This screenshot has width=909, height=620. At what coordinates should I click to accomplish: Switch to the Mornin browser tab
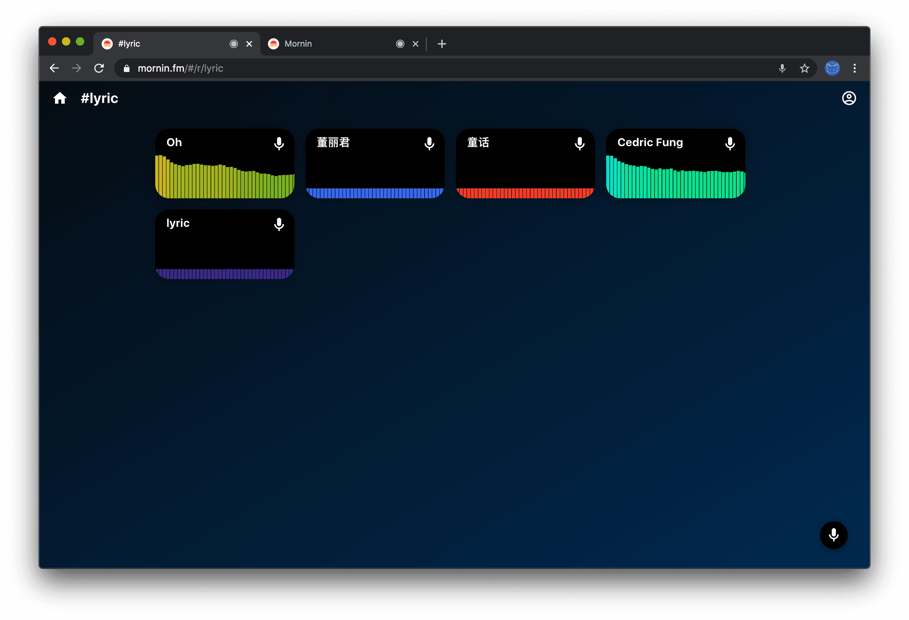pyautogui.click(x=343, y=44)
